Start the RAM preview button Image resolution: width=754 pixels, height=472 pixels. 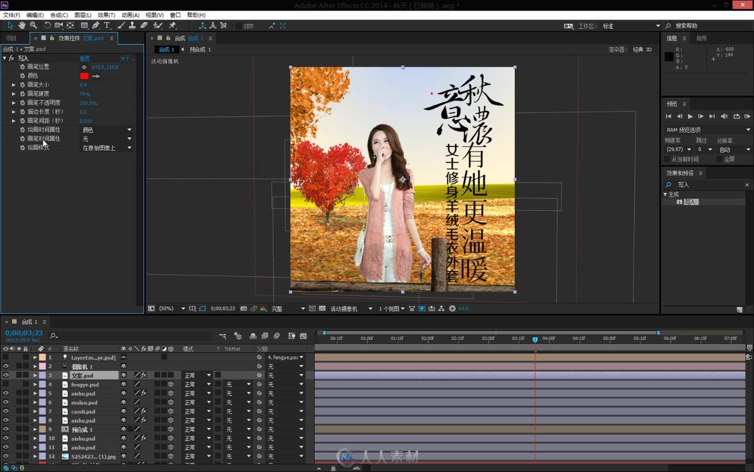pos(747,116)
